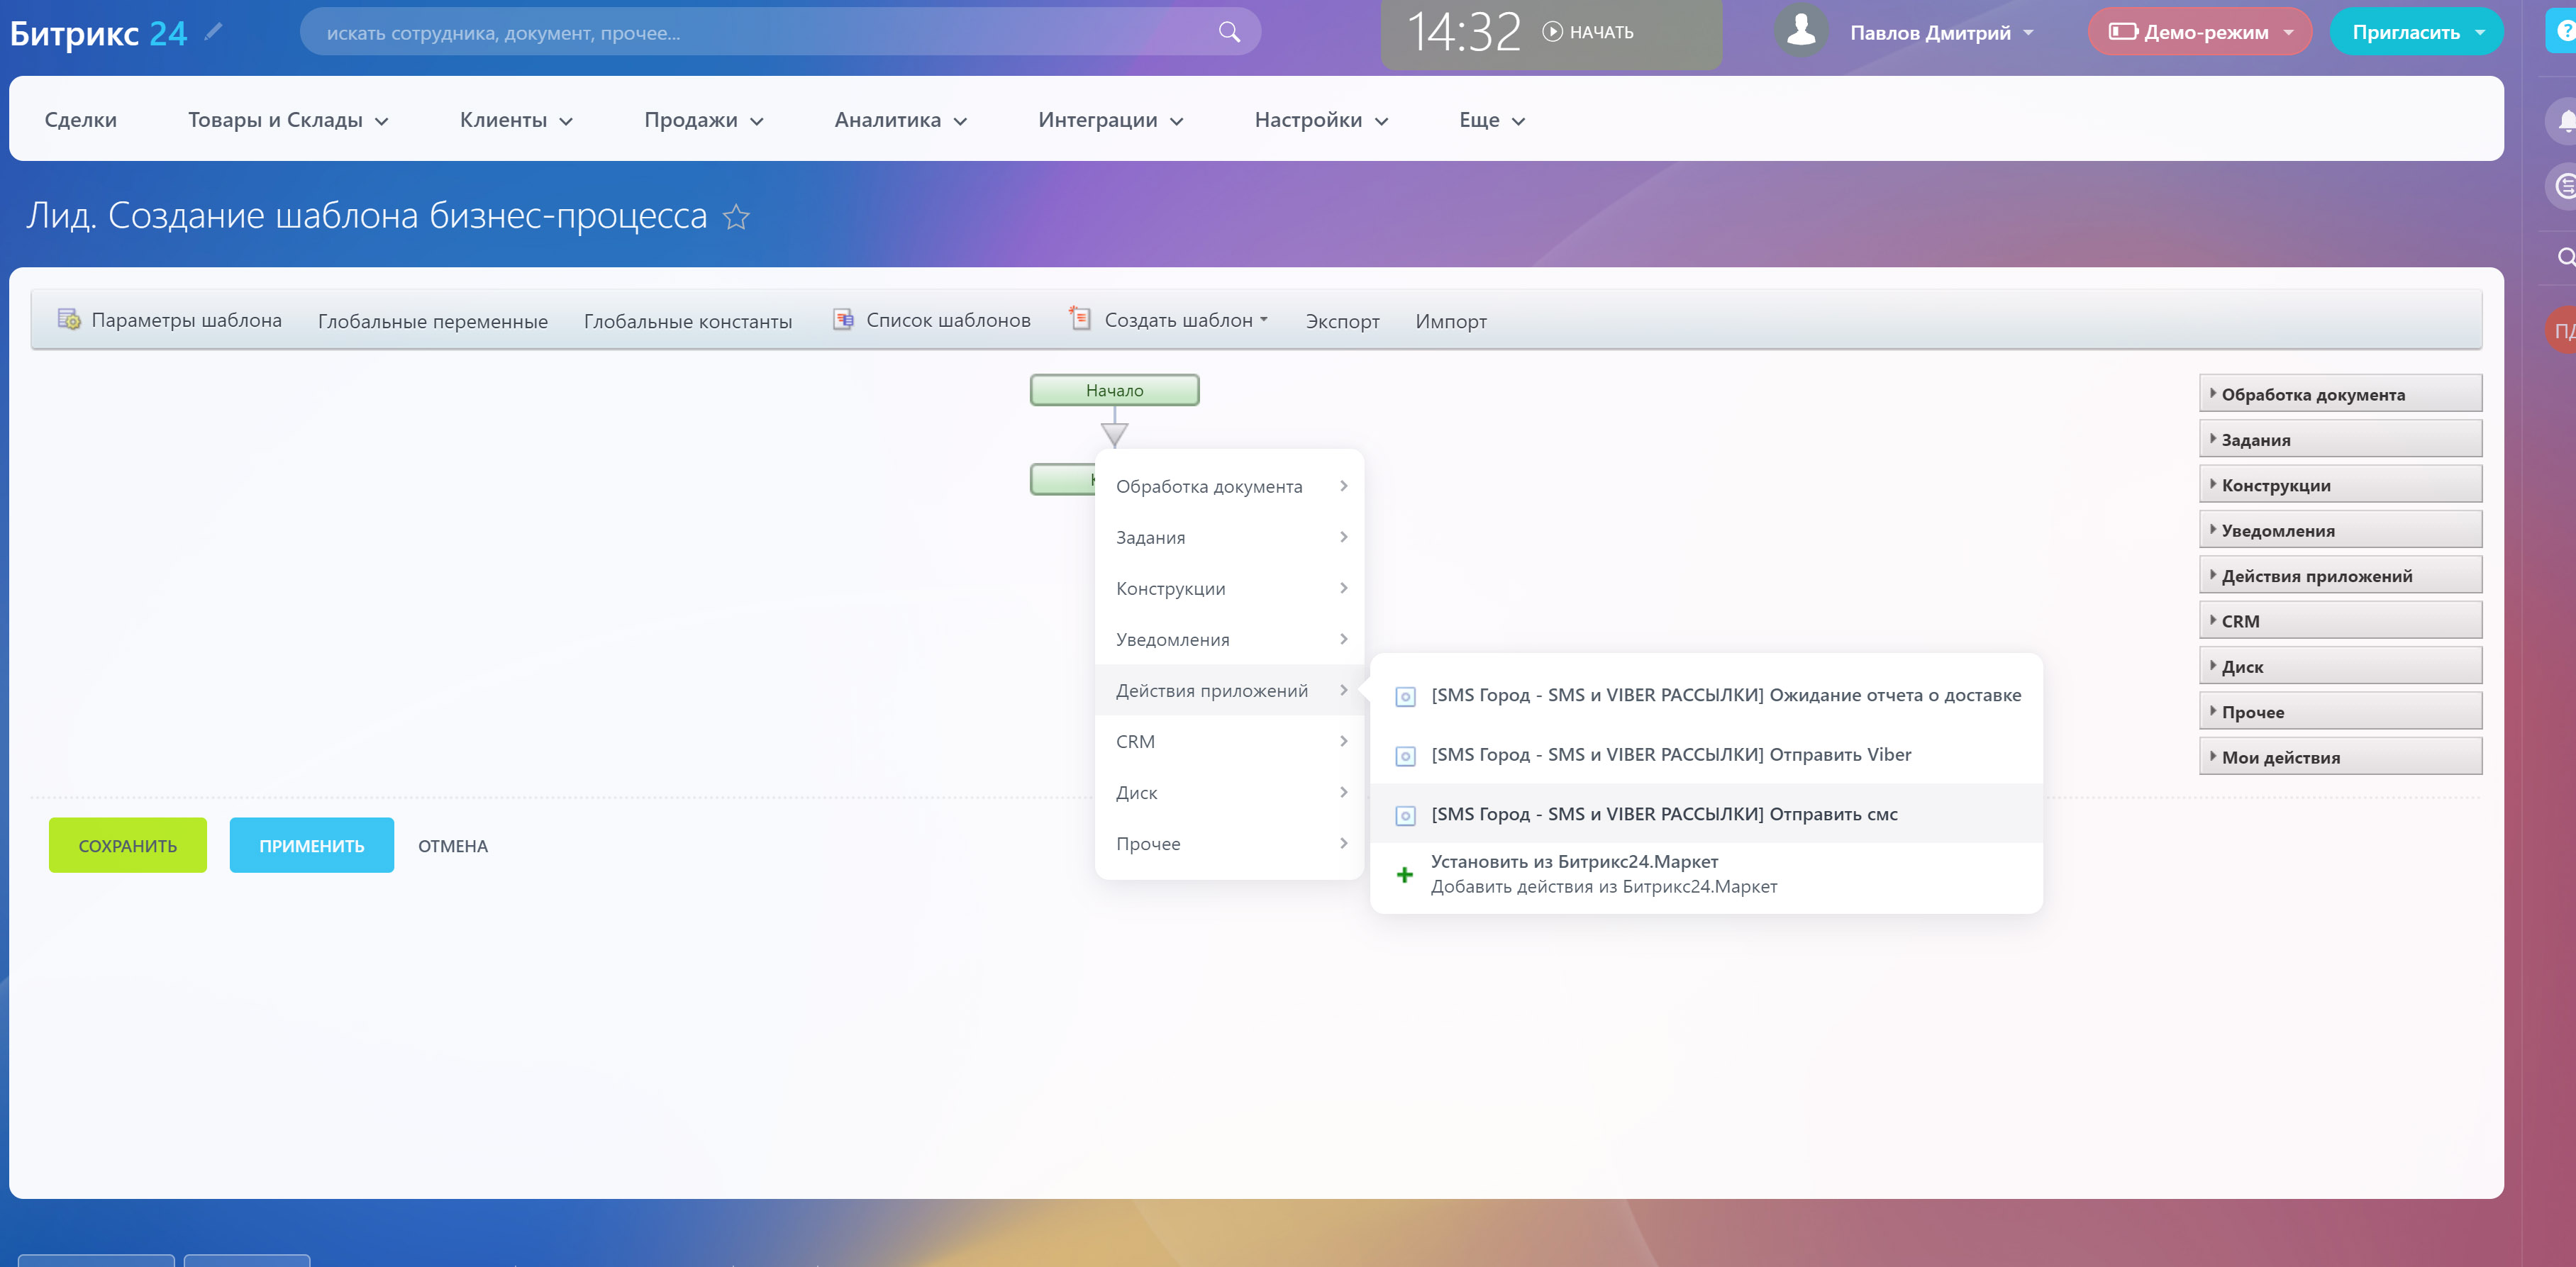Click the Создать шаблон document icon

pos(1080,319)
